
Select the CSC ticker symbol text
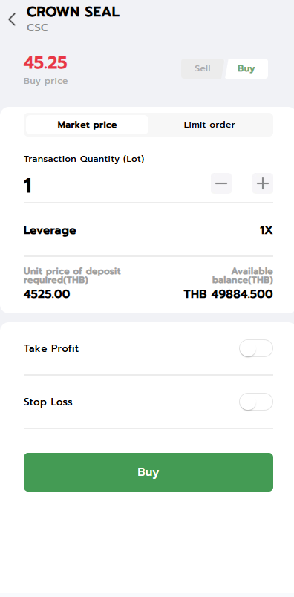[x=37, y=28]
